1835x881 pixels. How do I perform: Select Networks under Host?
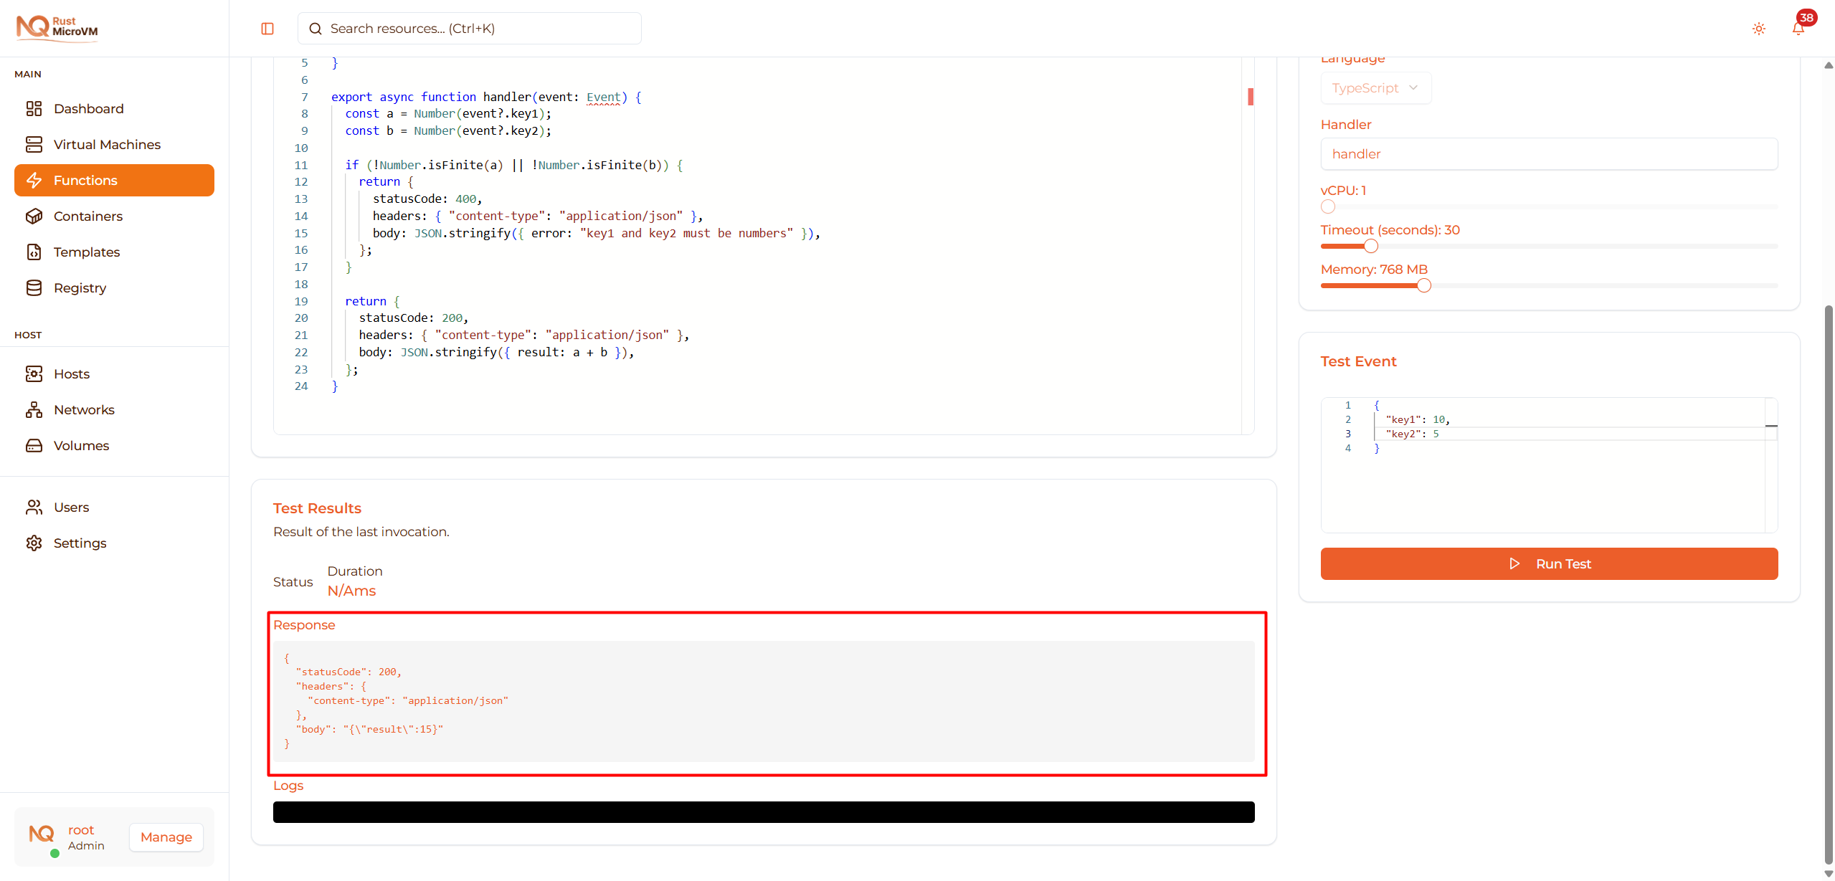pyautogui.click(x=84, y=409)
